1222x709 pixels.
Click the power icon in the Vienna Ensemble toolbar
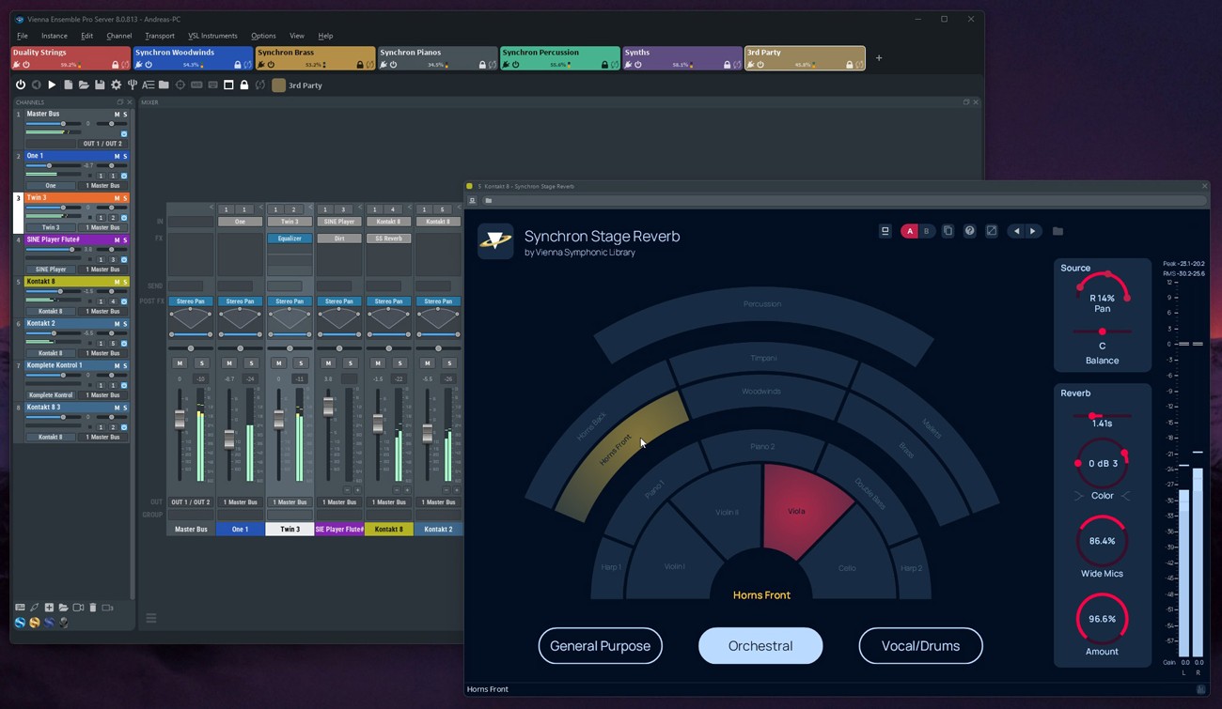pos(21,85)
